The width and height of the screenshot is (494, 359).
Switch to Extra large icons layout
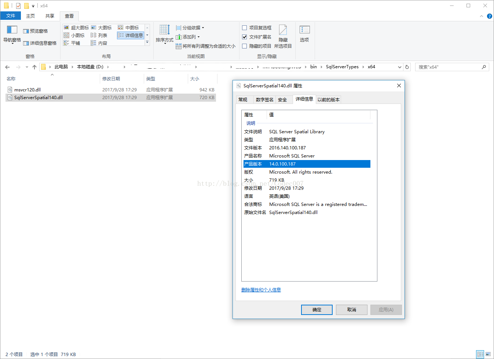[76, 28]
